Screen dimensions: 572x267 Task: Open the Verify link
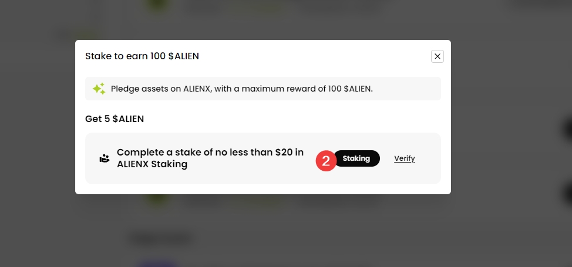coord(405,158)
